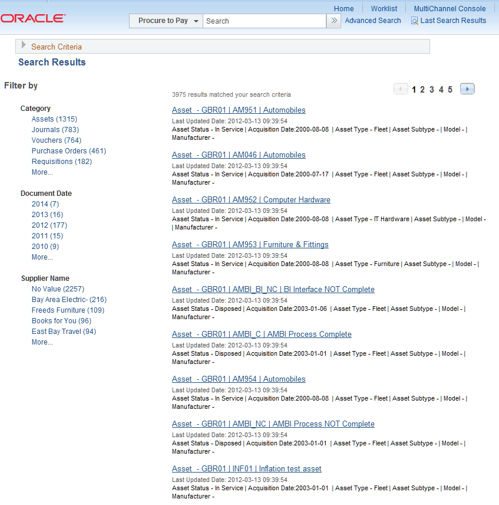This screenshot has width=499, height=505.
Task: Filter supplier by Bay Area Electric- (216)
Action: click(x=69, y=300)
